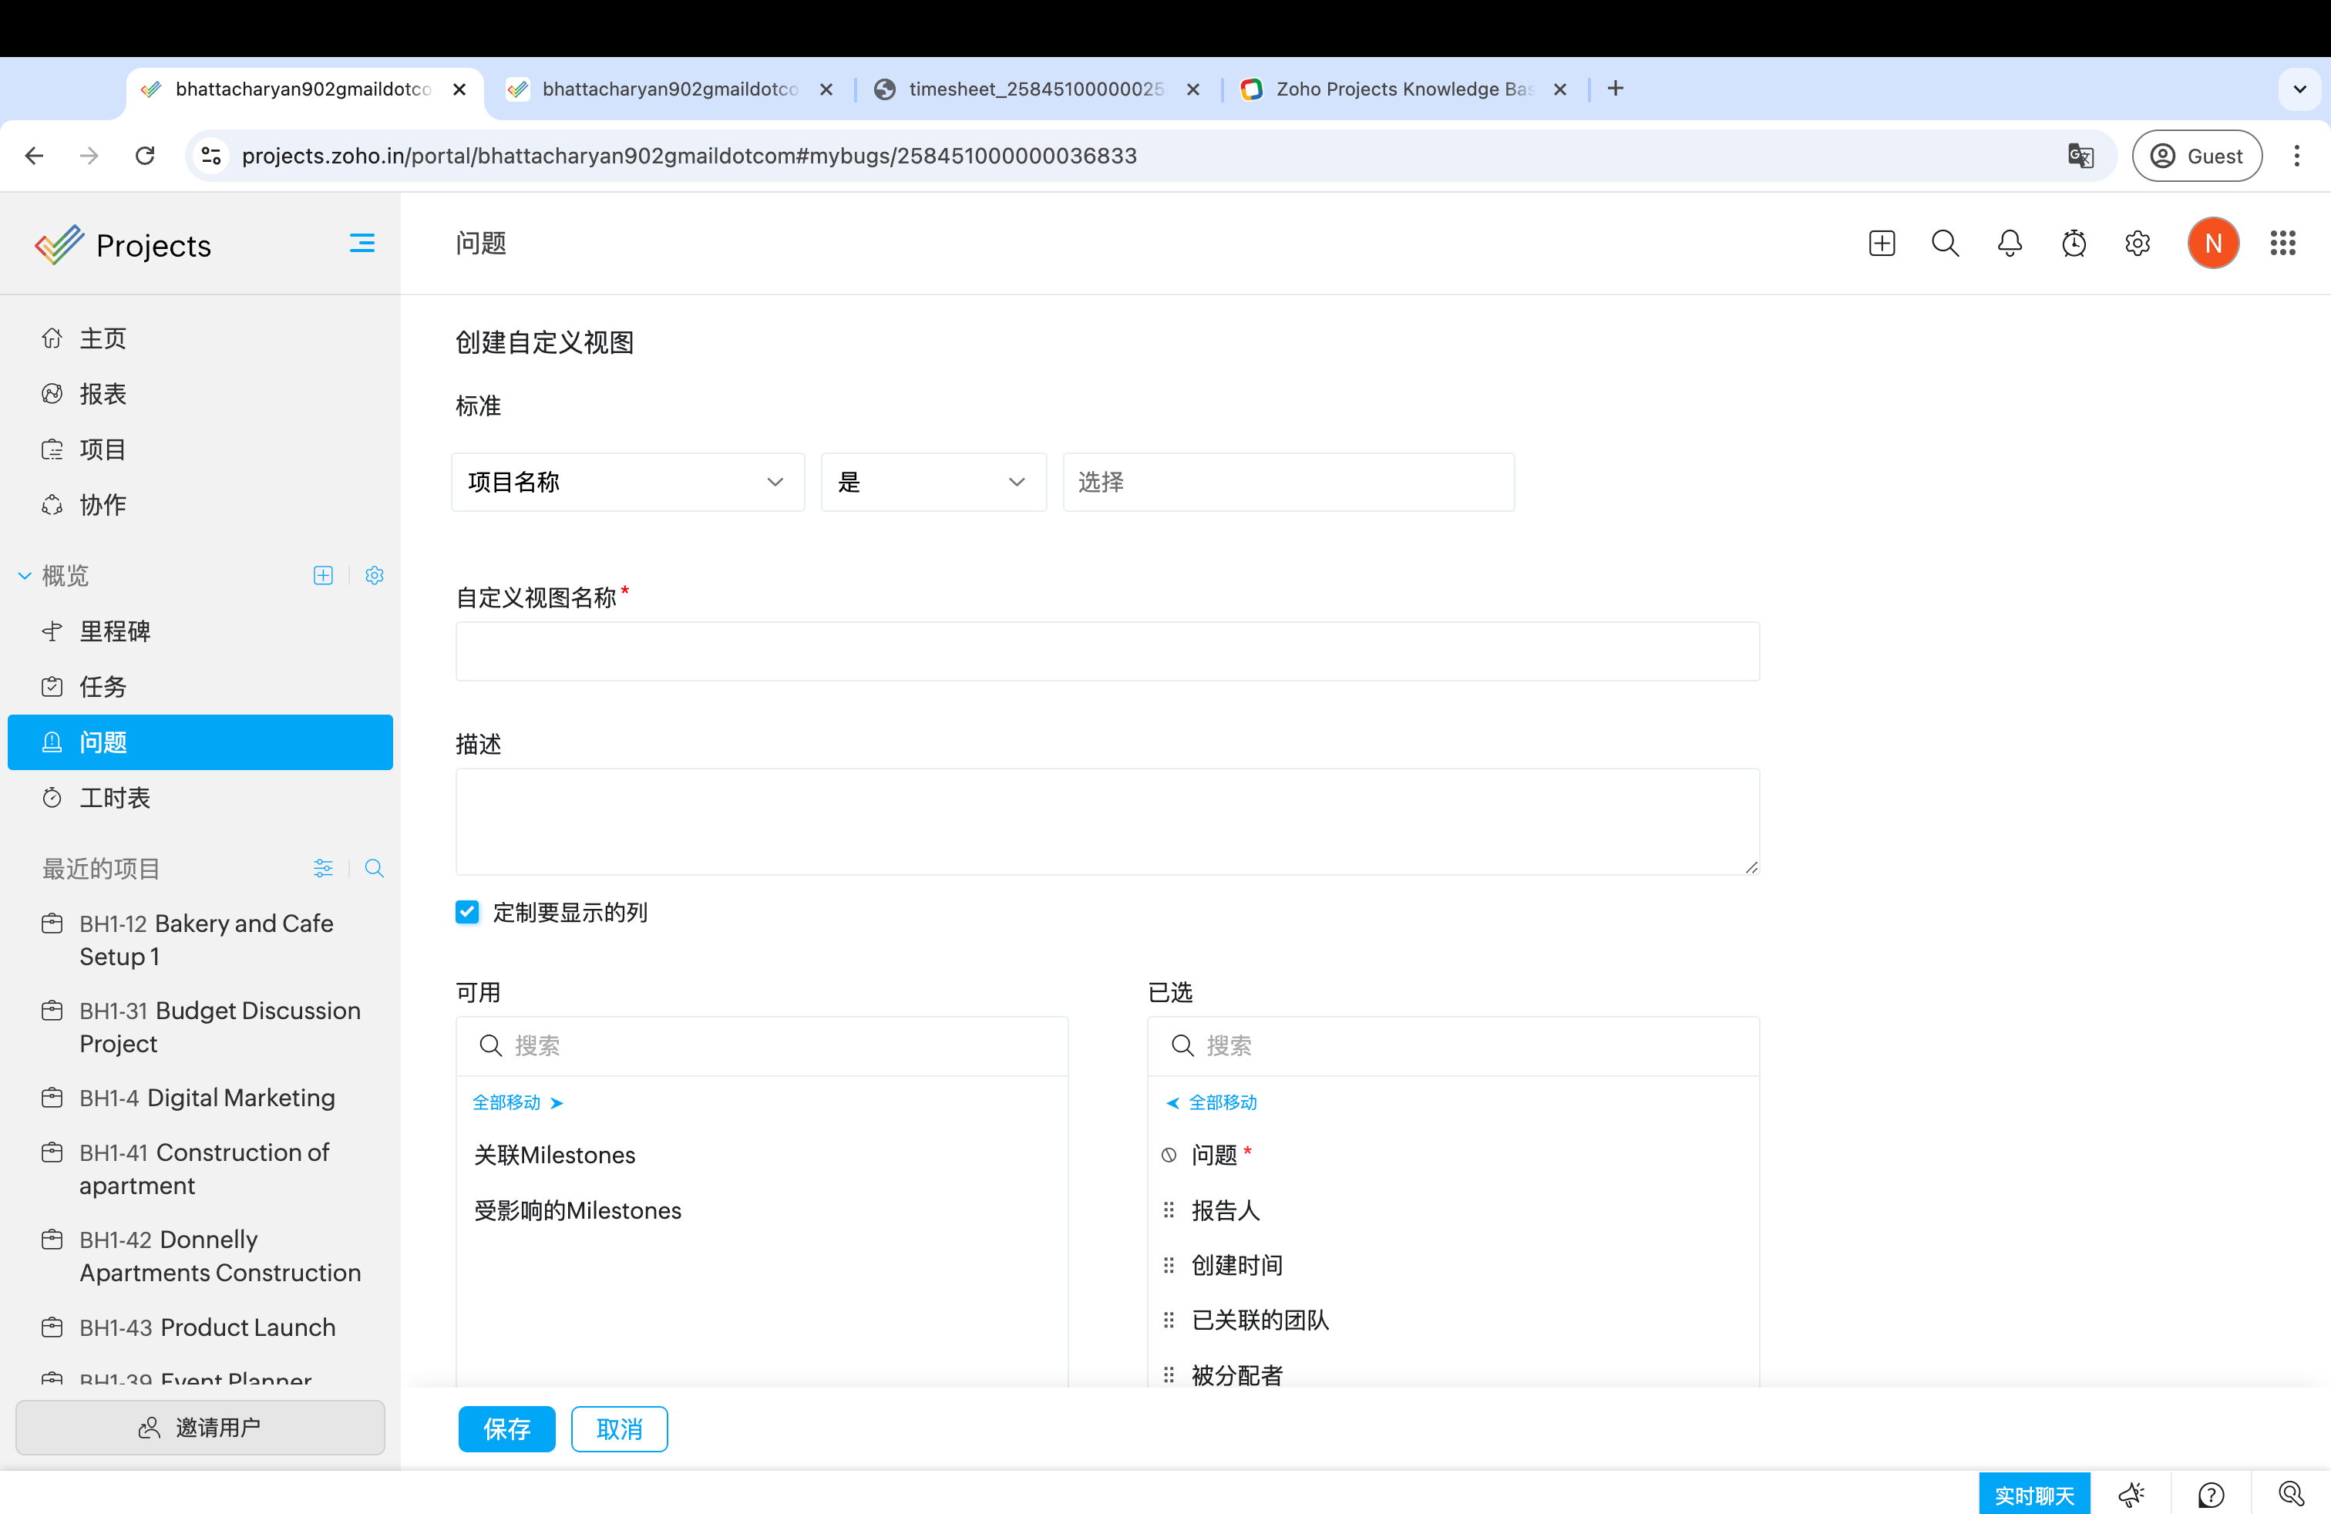
Task: Open 工时表 in the sidebar
Action: pos(115,797)
